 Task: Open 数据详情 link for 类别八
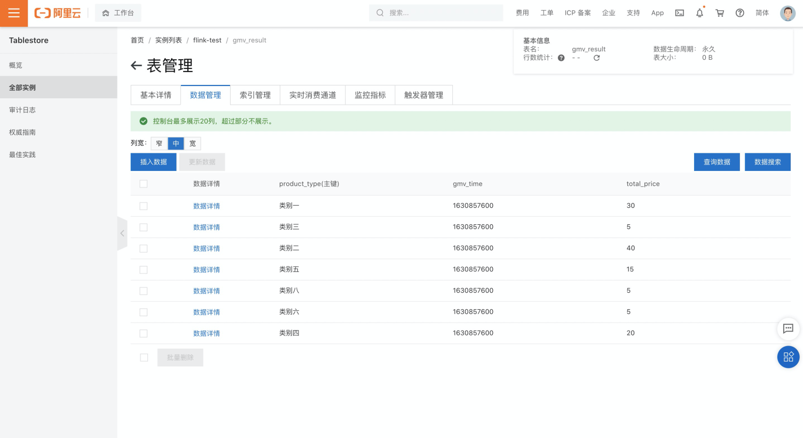click(207, 291)
